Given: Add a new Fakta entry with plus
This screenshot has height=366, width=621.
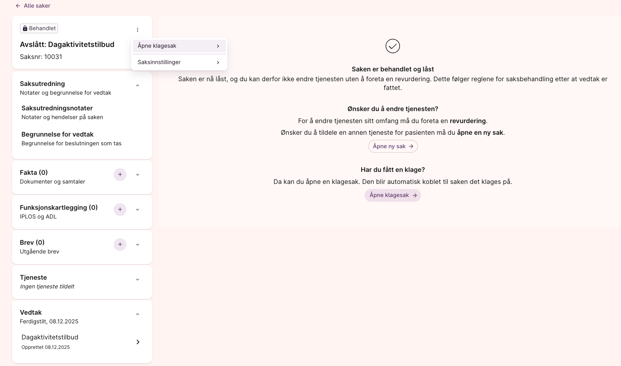Looking at the screenshot, I should click(x=120, y=174).
